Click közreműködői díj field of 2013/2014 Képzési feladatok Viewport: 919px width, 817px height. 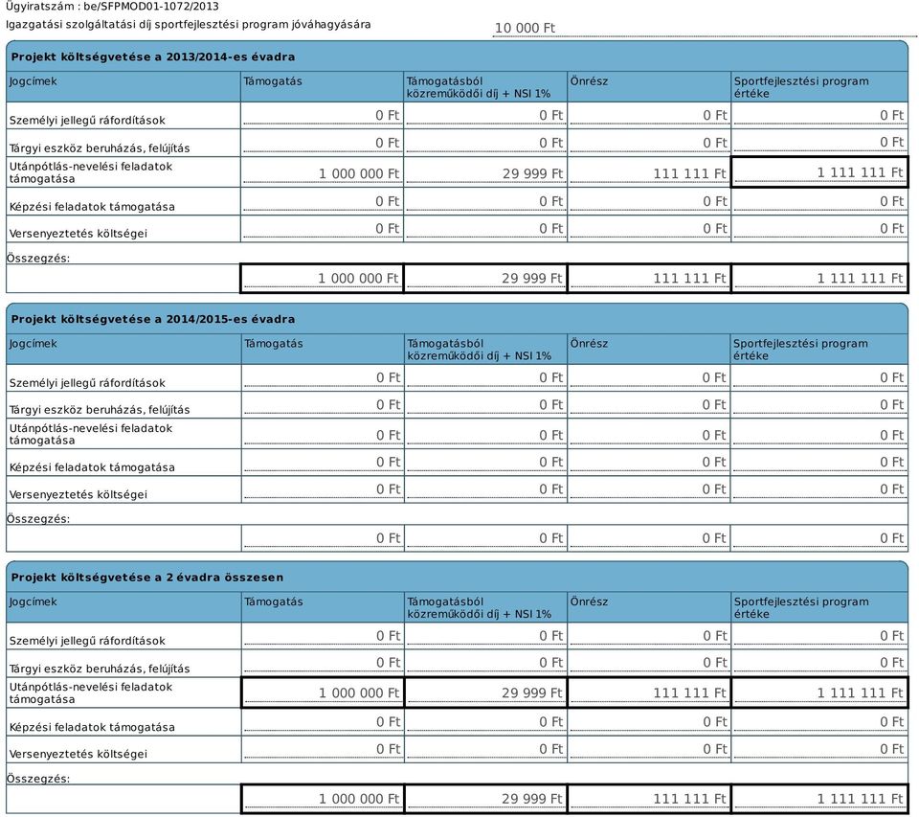tap(485, 201)
